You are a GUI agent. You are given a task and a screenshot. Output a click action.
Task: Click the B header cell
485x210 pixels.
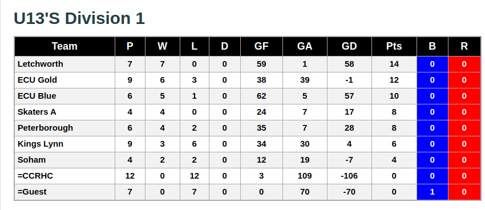point(433,46)
